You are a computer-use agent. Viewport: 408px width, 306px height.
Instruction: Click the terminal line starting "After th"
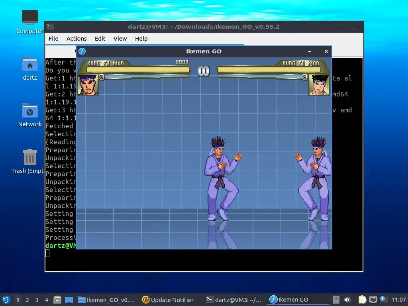point(61,62)
